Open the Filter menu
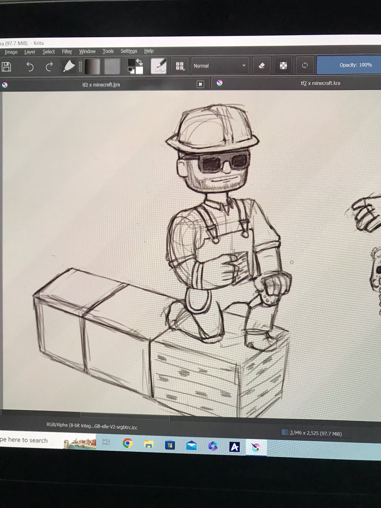 point(67,52)
